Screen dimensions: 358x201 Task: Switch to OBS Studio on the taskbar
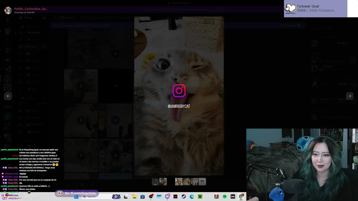pos(151,197)
